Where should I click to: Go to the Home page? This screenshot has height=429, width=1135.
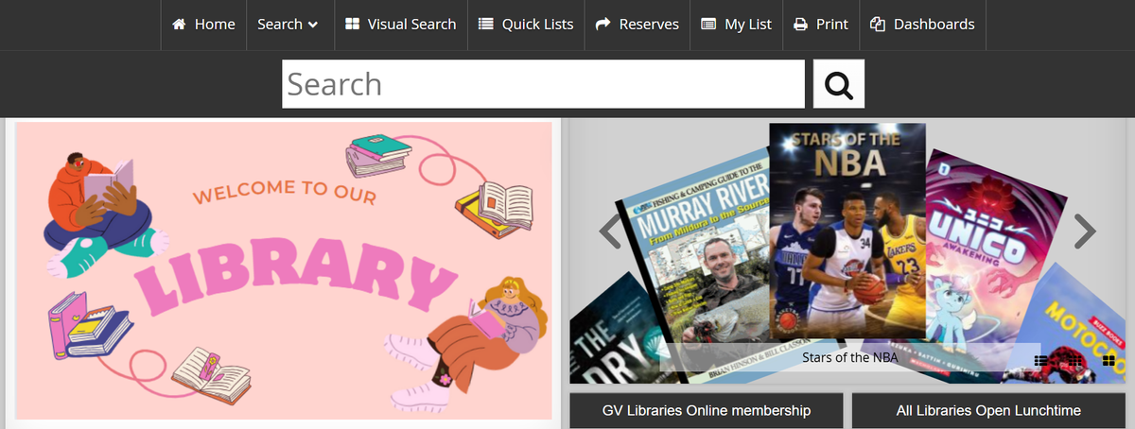(x=203, y=25)
